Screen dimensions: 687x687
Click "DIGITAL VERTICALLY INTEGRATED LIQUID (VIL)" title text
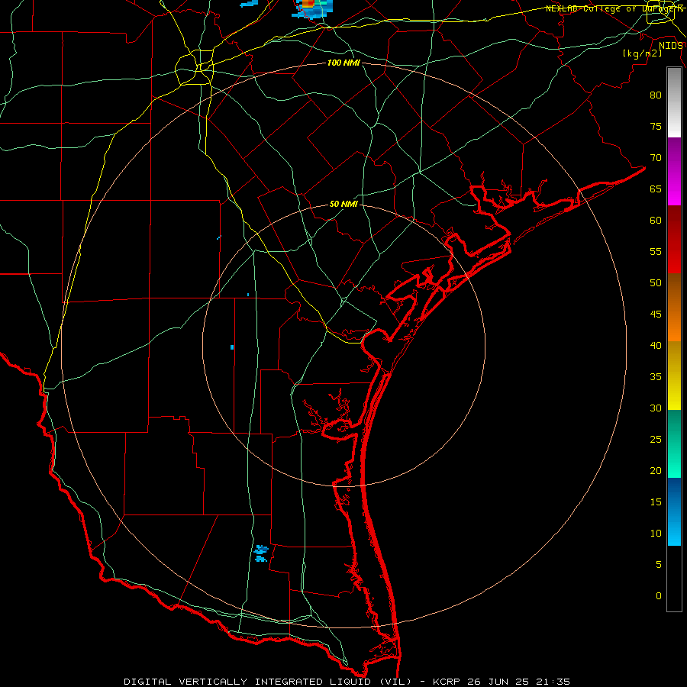[268, 682]
